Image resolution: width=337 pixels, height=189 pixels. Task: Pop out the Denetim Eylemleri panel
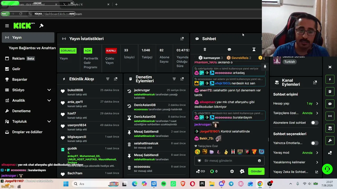182,79
